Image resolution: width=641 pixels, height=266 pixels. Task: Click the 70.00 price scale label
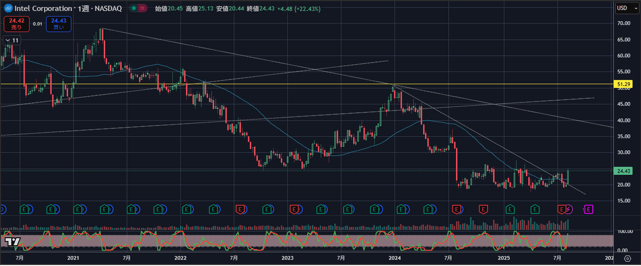tap(624, 24)
